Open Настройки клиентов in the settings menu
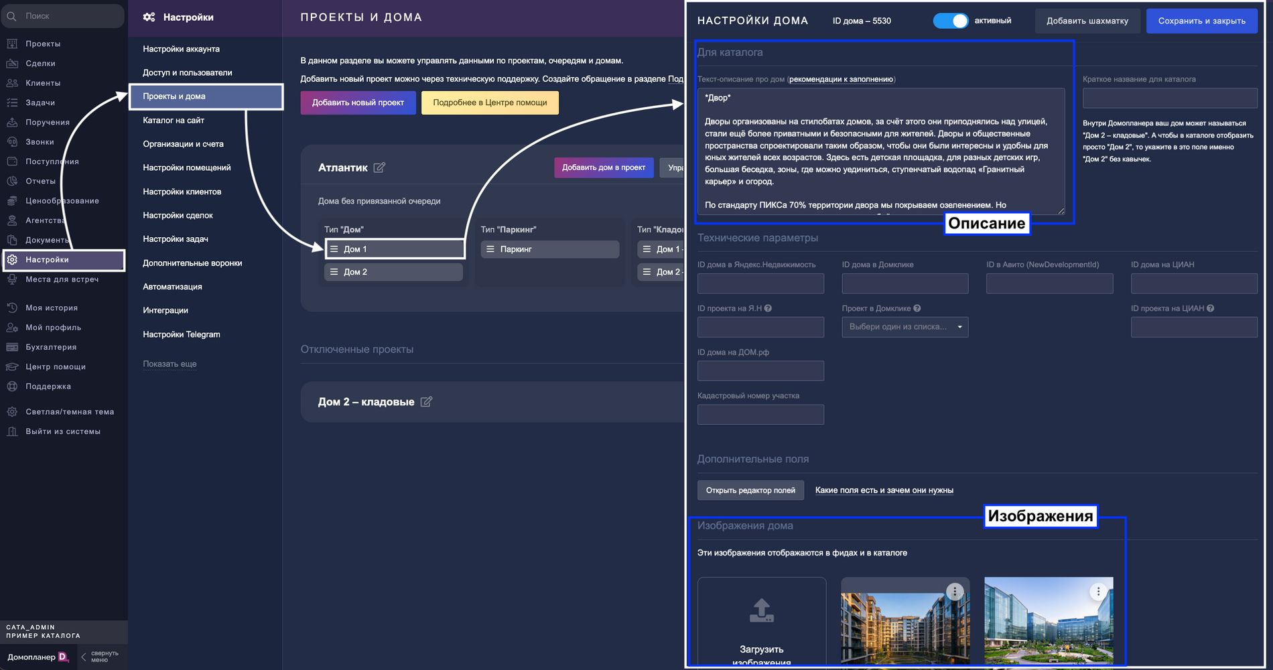This screenshot has width=1273, height=670. 182,192
